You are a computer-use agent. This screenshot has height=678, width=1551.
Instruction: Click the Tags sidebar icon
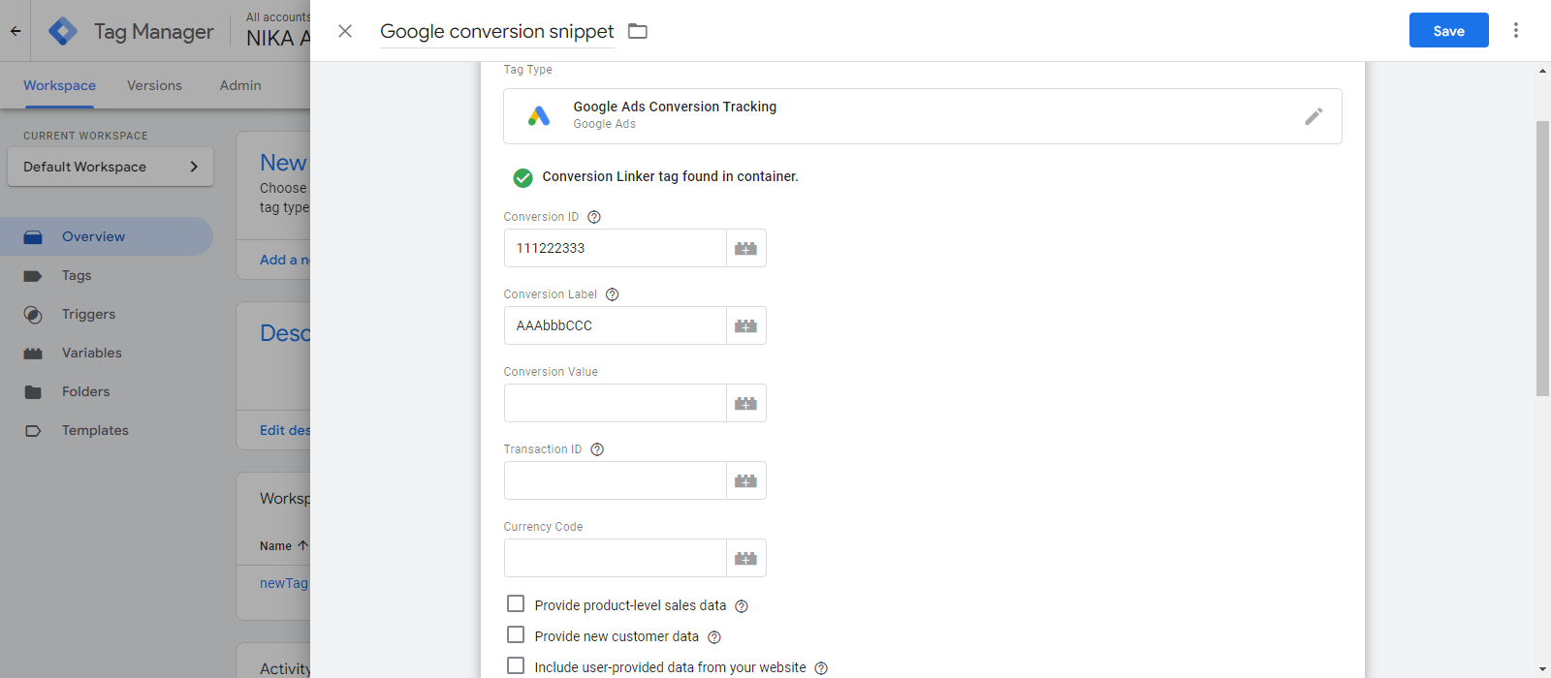[x=33, y=276]
